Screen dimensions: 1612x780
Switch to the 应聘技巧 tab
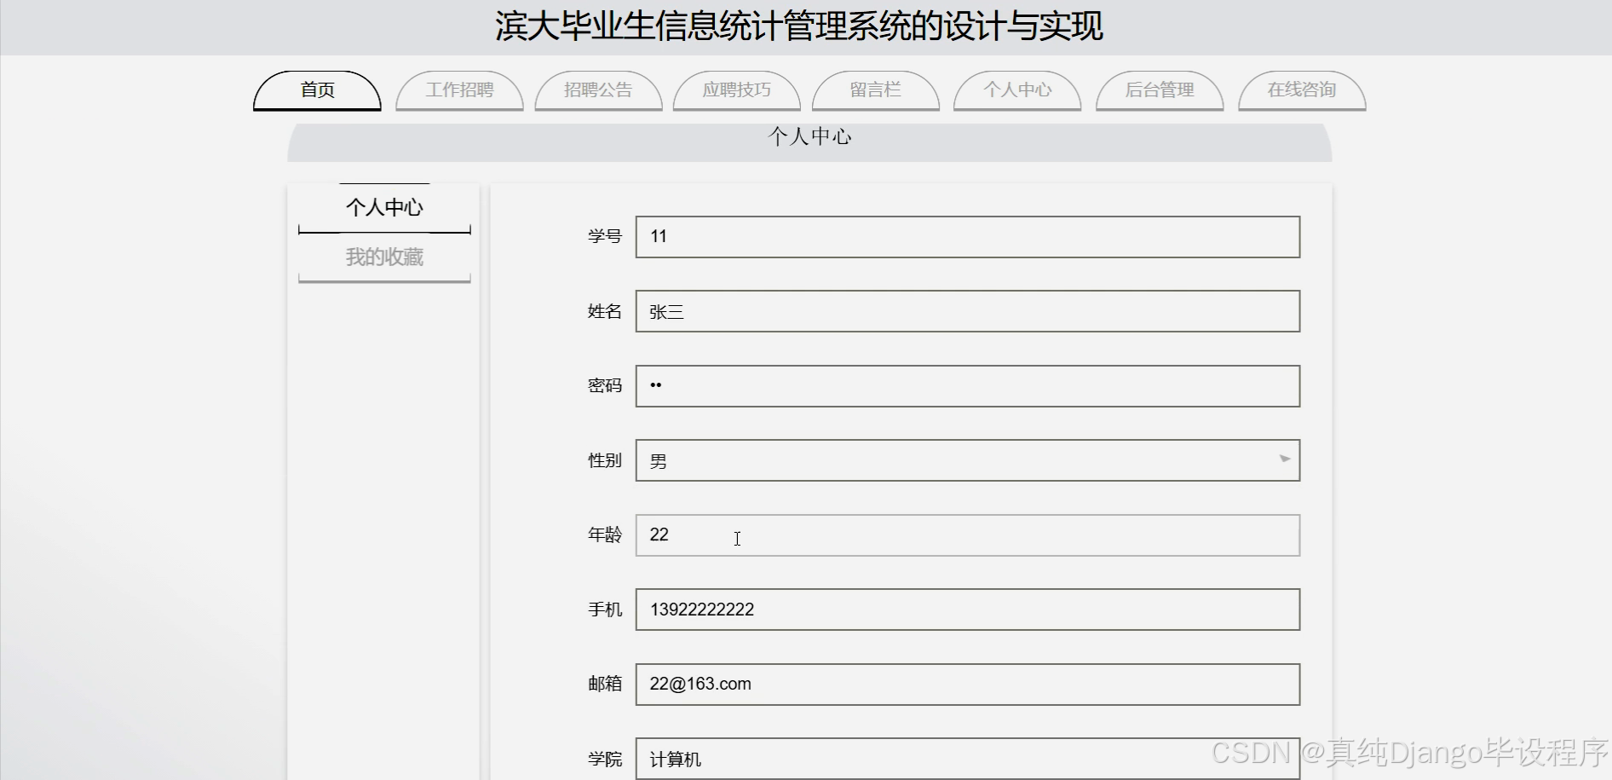click(x=737, y=91)
